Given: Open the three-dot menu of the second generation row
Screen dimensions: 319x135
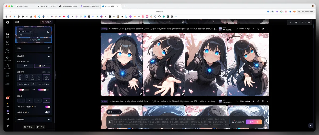Looking at the screenshot, I should coord(268,101).
